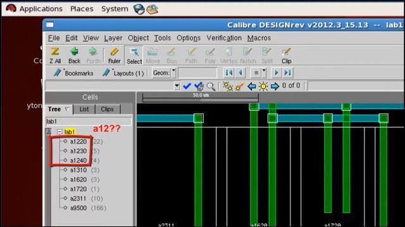Image resolution: width=405 pixels, height=227 pixels.
Task: Open the Edit menu
Action: [x=72, y=38]
